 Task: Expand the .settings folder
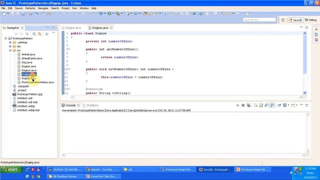point(10,42)
